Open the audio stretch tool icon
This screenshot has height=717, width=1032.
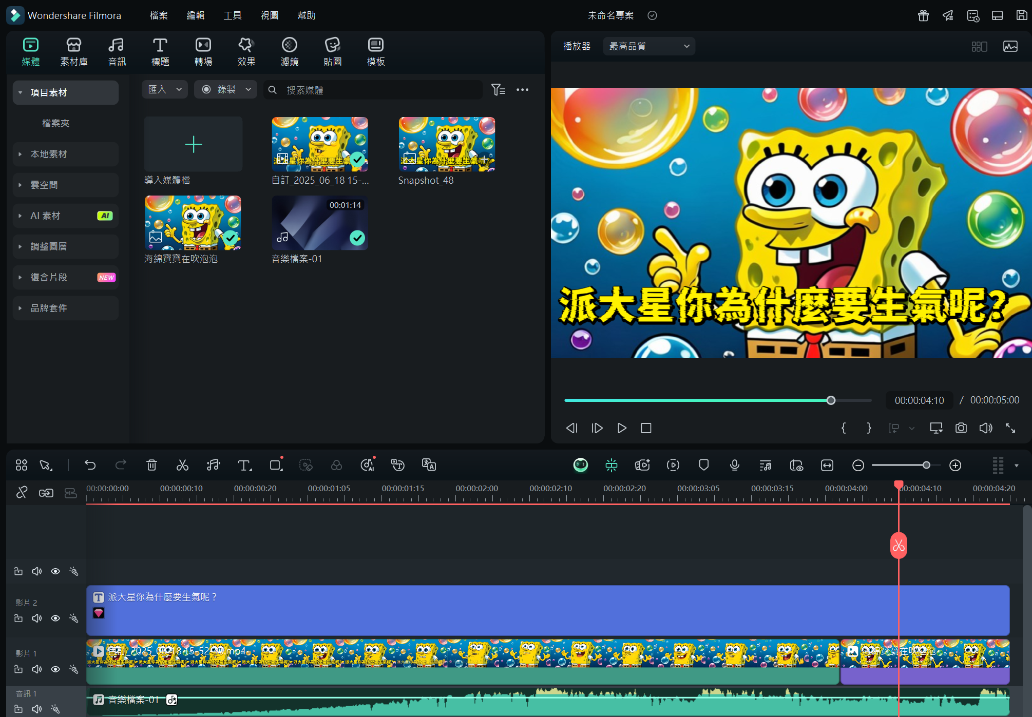coord(213,465)
